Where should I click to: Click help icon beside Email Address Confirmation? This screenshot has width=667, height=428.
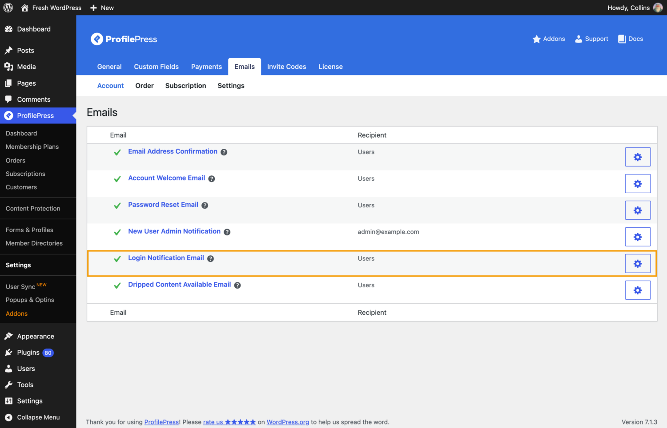click(x=224, y=152)
